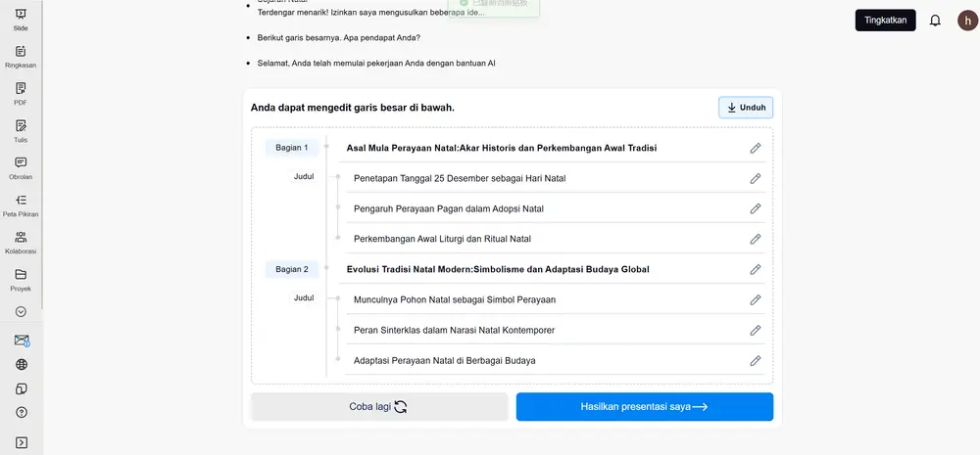
Task: Click Judul label under Bagian 1
Action: tap(304, 177)
